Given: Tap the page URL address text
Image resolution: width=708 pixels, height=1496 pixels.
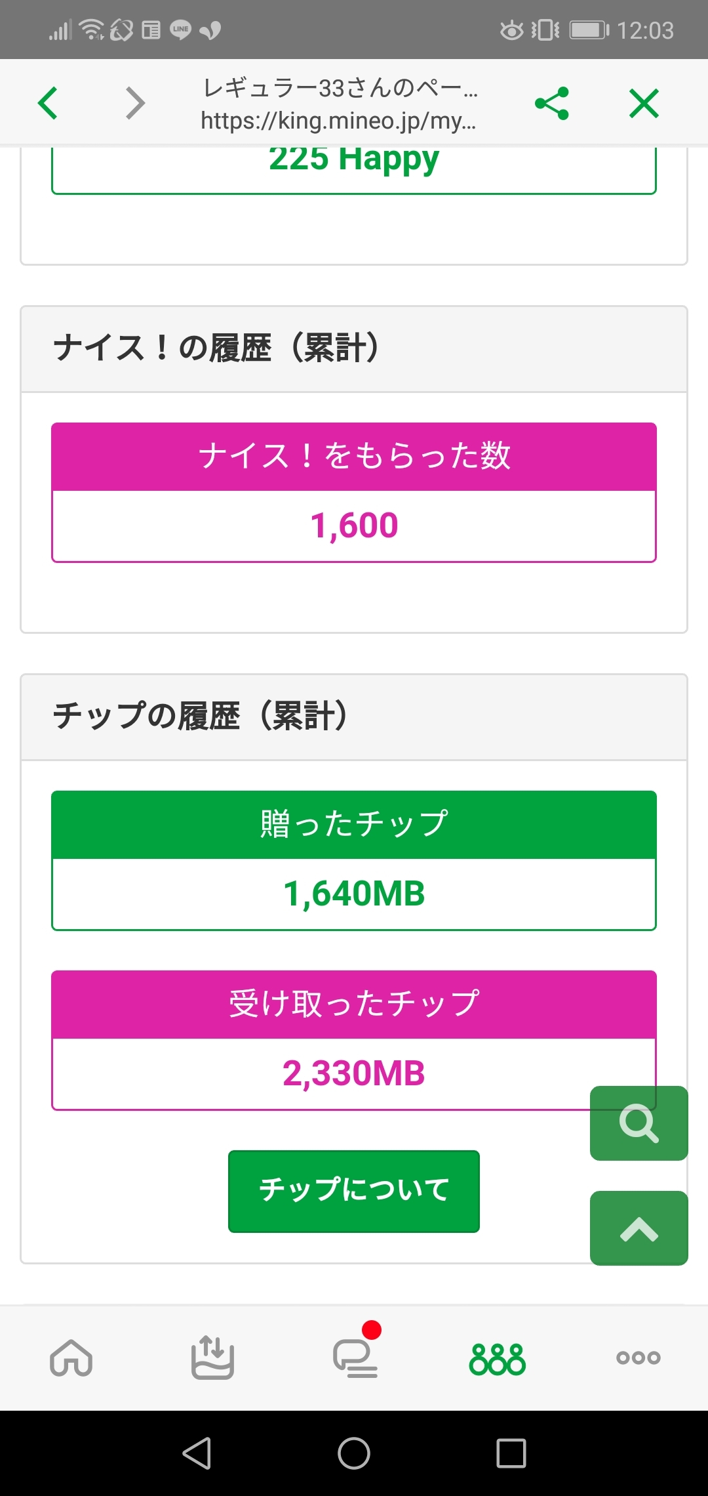Looking at the screenshot, I should pos(338,121).
